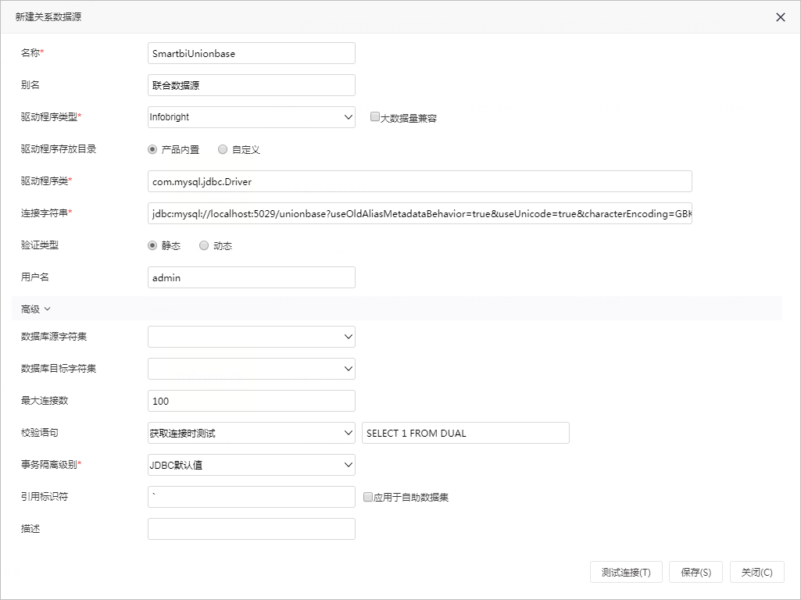Open the 事务隔离级别 dropdown JDBC默认值
This screenshot has height=600, width=801.
click(252, 465)
